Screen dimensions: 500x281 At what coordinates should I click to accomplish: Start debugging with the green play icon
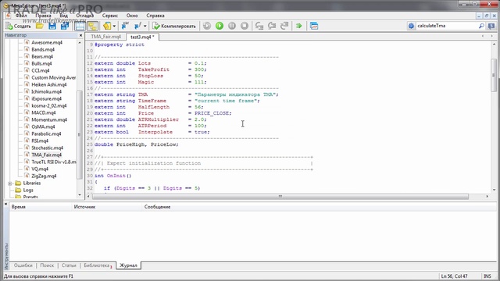tap(220, 26)
